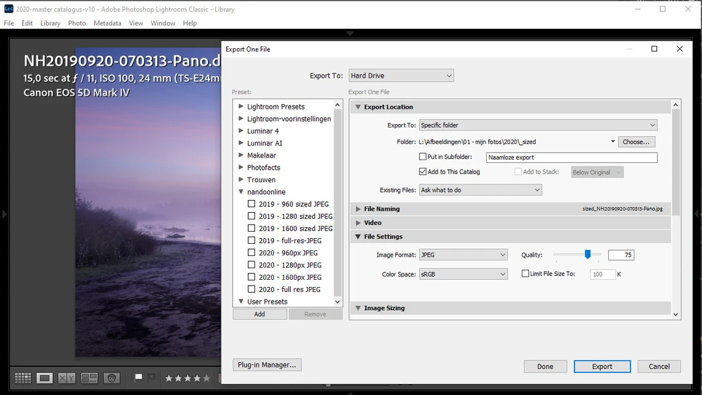Open People view face icon

click(x=111, y=378)
